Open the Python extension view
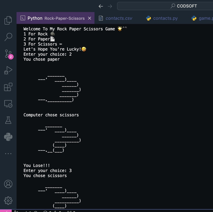 (x=8, y=137)
